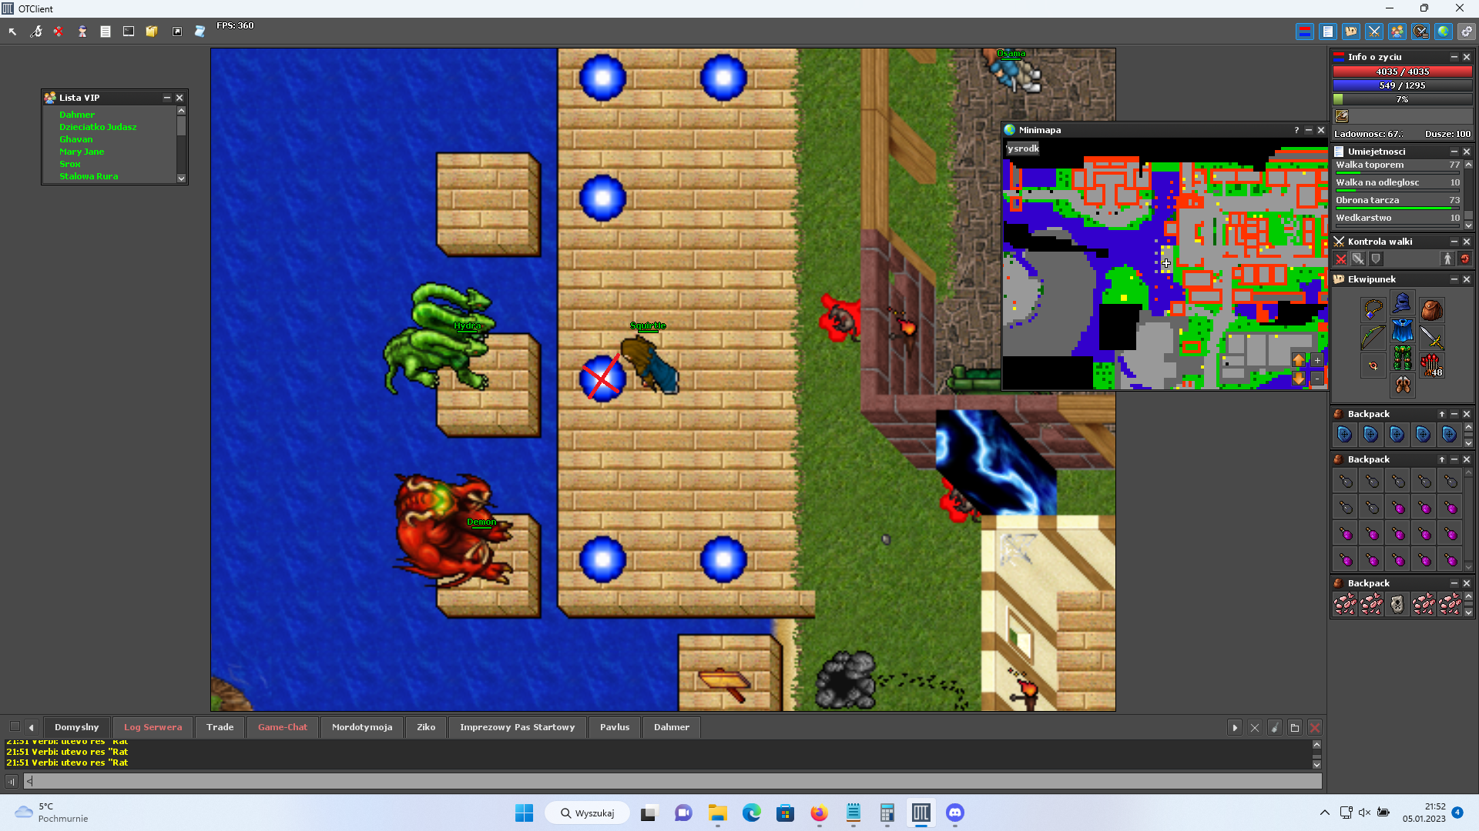Select Dahmer in the VIP list
The height and width of the screenshot is (831, 1479).
click(77, 115)
